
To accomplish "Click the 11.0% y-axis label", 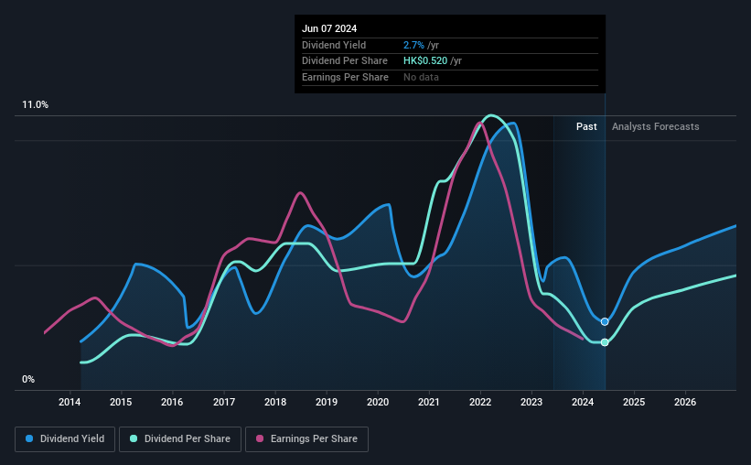I will click(x=35, y=105).
